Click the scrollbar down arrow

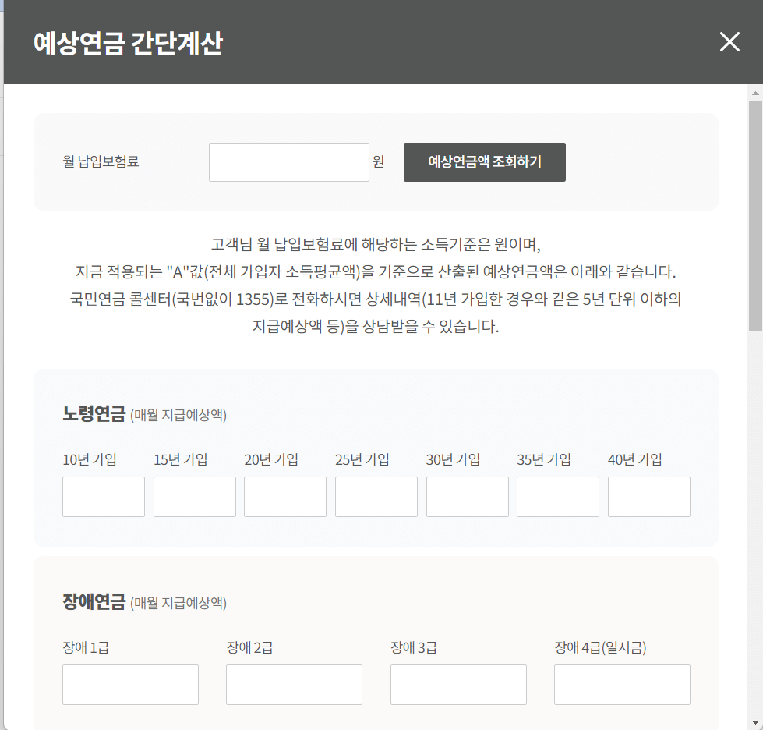[x=755, y=722]
